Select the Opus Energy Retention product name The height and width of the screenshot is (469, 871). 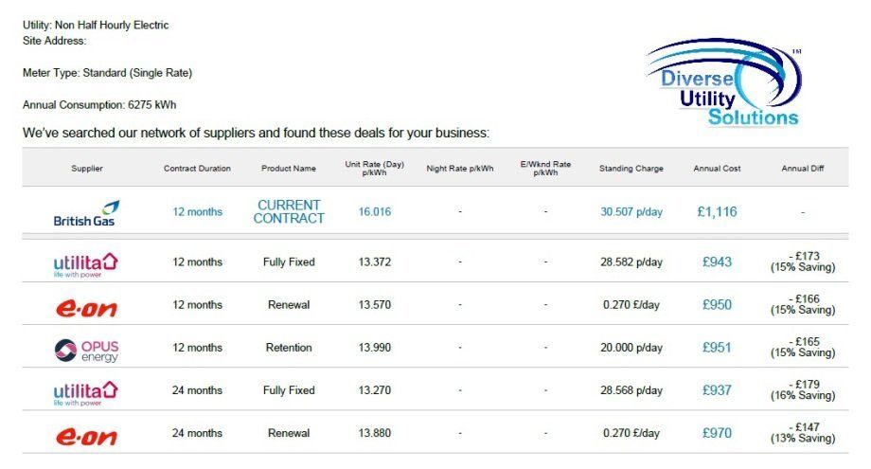click(289, 348)
